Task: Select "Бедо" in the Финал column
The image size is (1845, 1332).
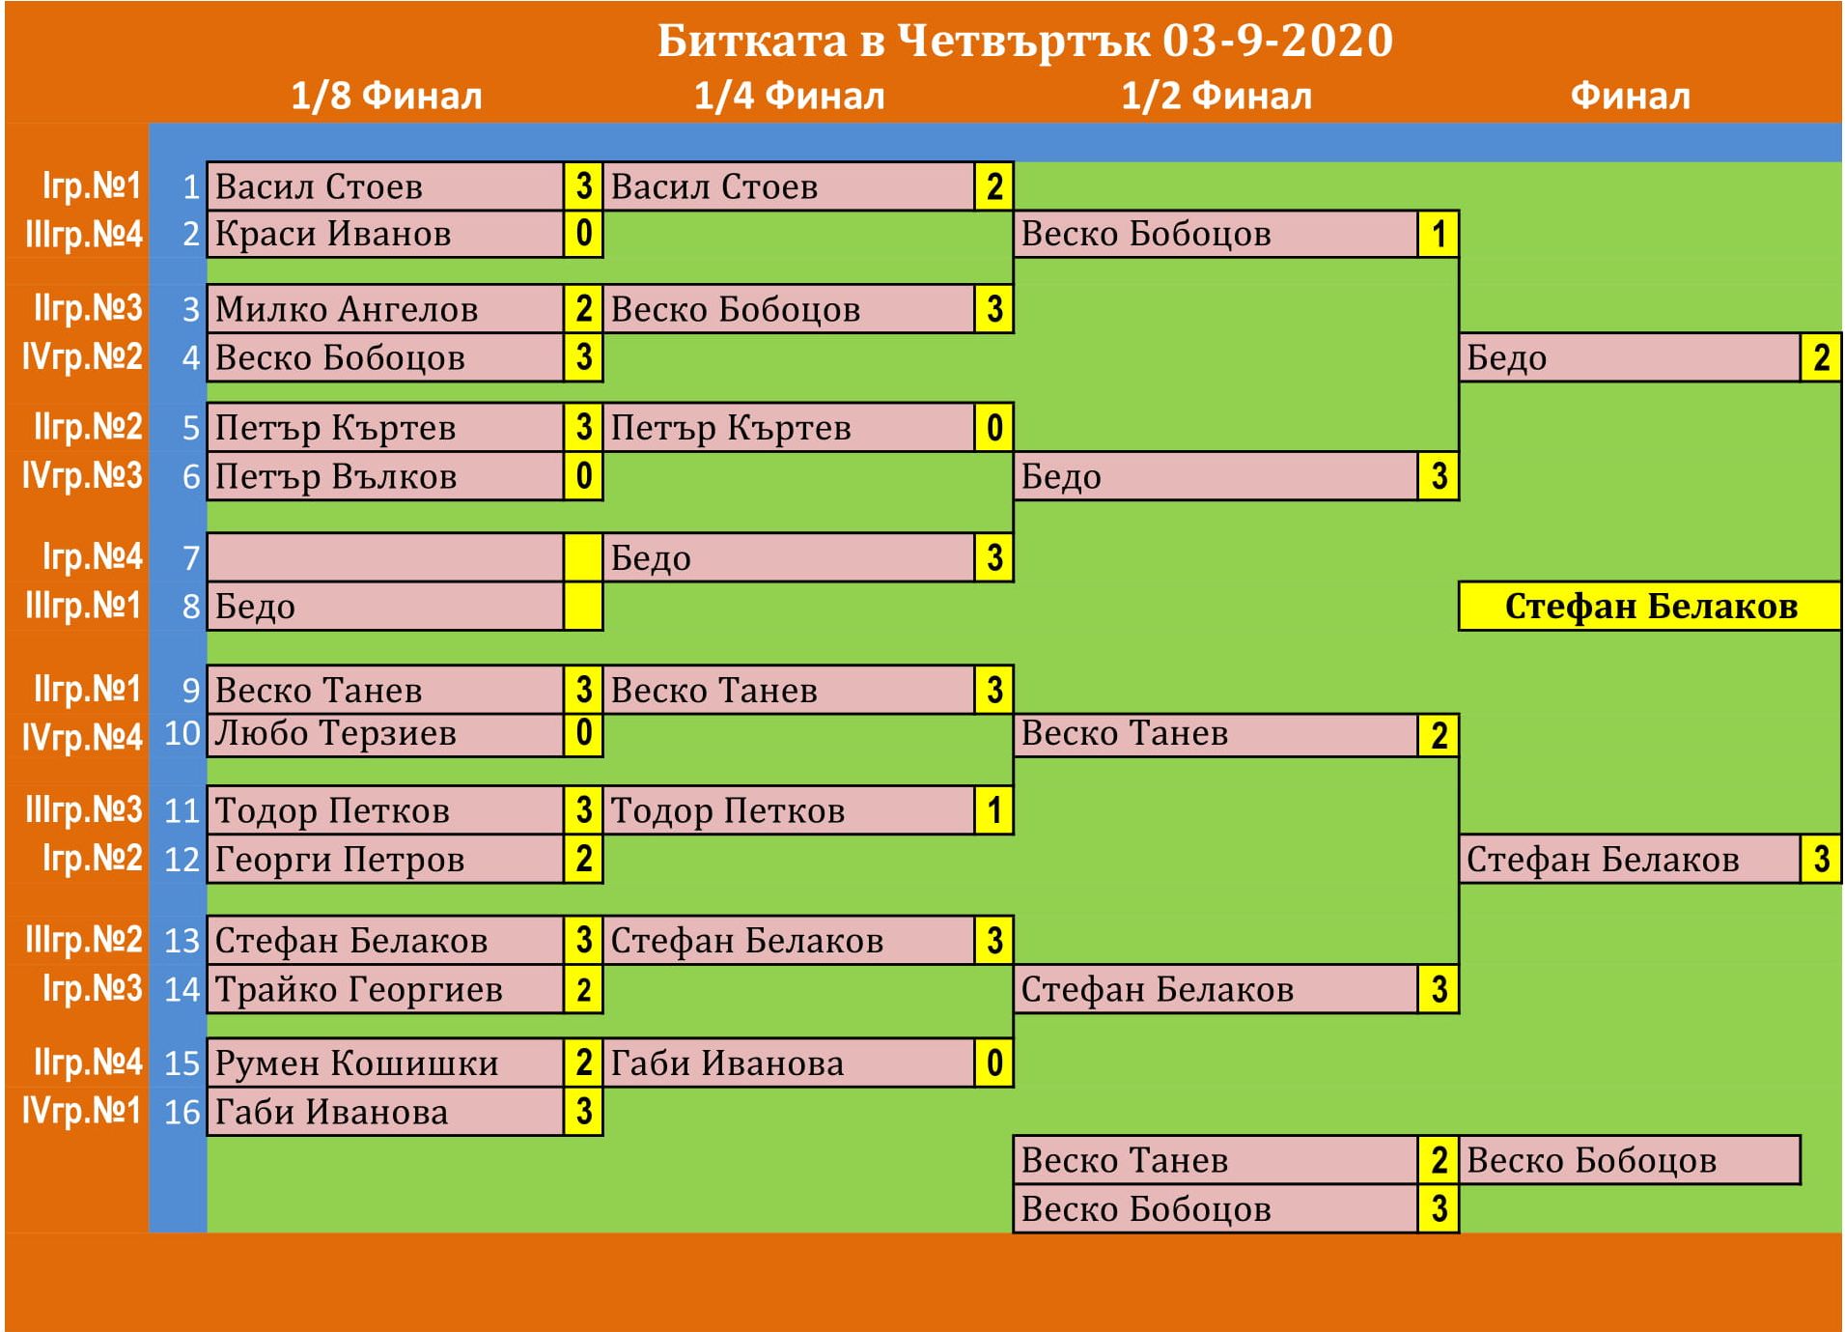Action: 1629,357
